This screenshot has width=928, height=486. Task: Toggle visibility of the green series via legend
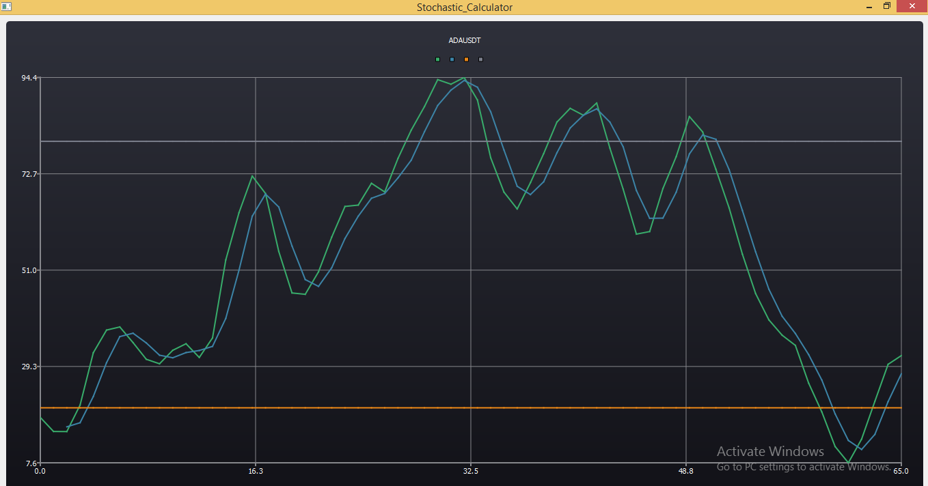[437, 59]
